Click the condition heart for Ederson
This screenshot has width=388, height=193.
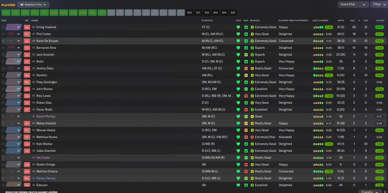point(238,185)
